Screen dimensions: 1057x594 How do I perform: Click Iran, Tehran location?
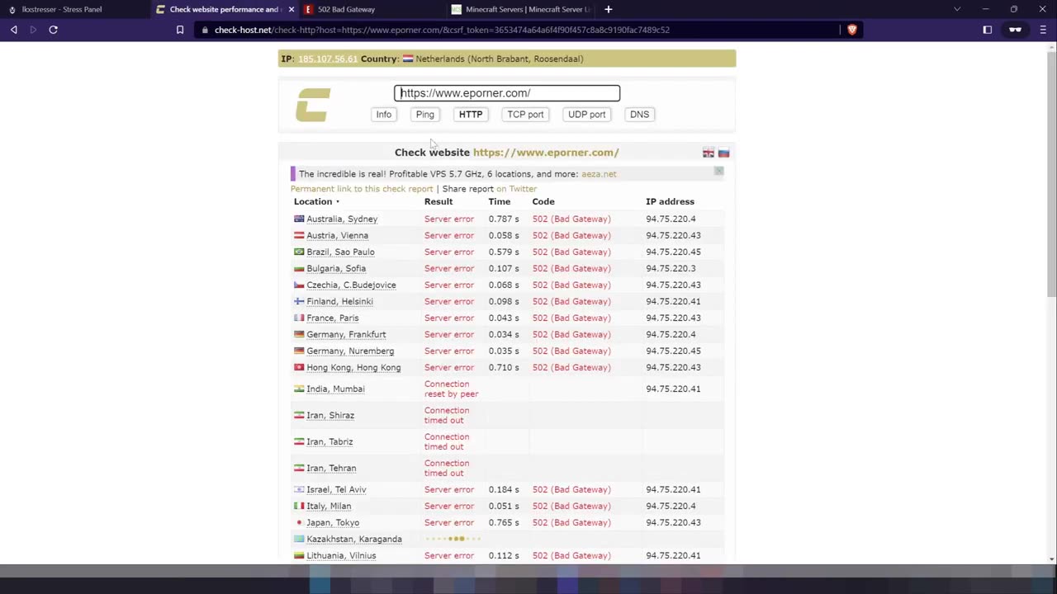pyautogui.click(x=331, y=468)
